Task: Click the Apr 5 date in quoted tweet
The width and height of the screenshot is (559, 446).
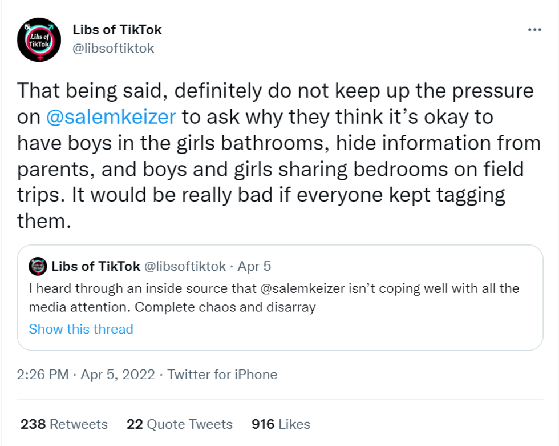Action: 254,266
